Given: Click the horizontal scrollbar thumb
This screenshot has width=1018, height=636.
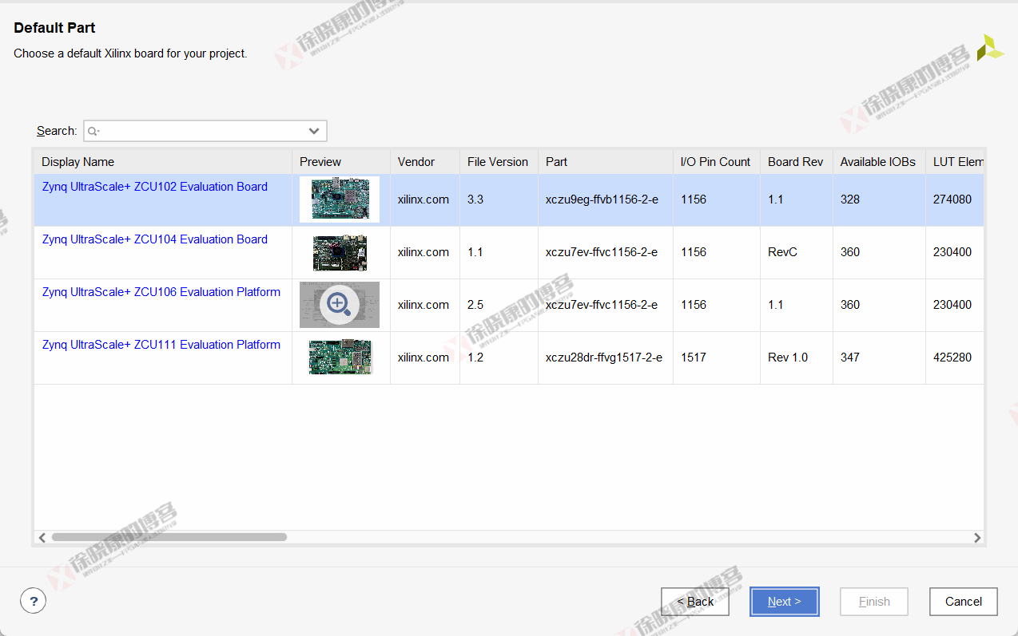Looking at the screenshot, I should click(169, 538).
